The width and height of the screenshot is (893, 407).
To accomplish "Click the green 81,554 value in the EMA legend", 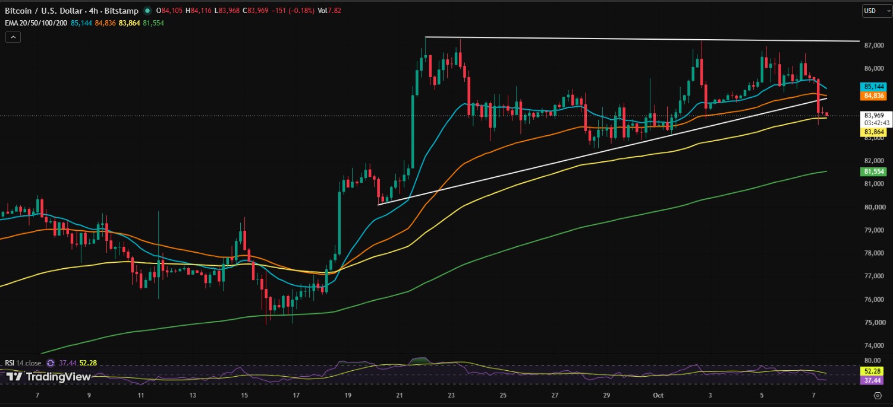I will [x=153, y=23].
